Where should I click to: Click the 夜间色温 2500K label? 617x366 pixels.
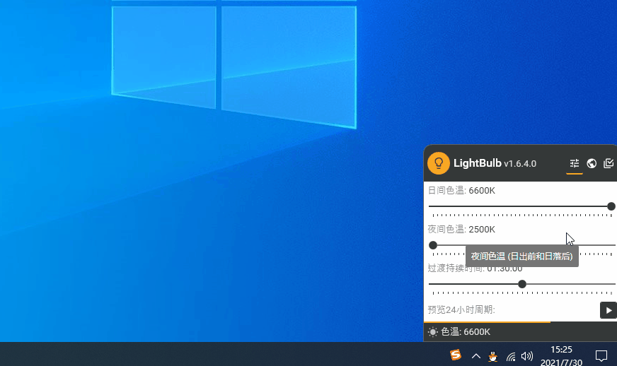click(461, 230)
